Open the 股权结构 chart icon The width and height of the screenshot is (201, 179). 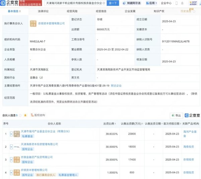click(38, 115)
